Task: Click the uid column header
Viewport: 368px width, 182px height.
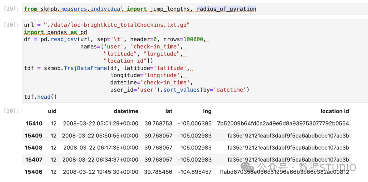Action: pos(52,111)
